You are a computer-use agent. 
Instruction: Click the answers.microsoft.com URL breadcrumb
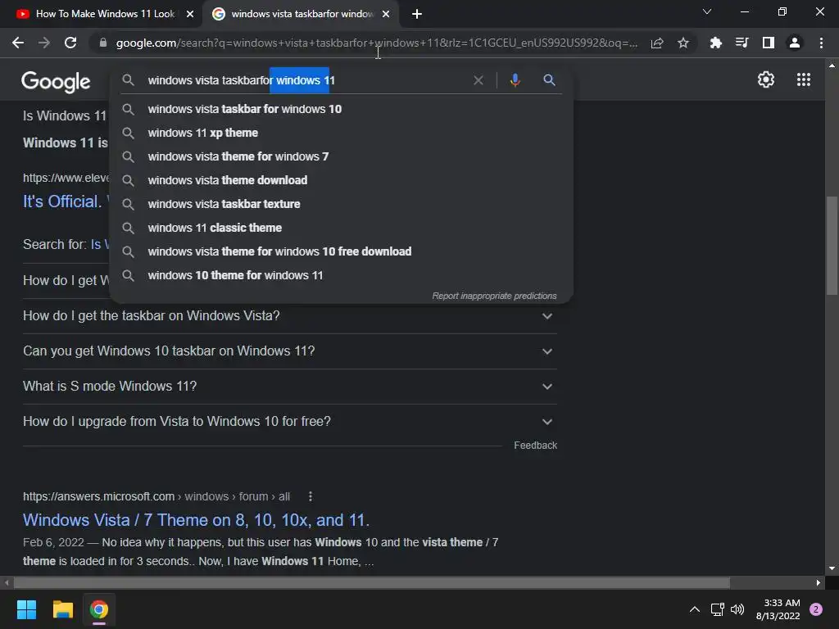156,496
